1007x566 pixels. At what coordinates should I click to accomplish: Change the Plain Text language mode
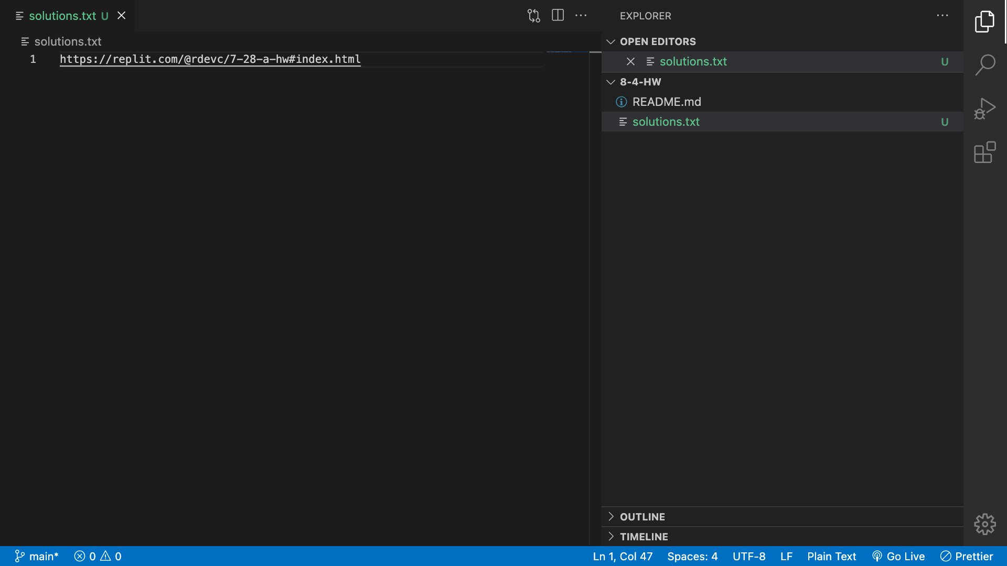pyautogui.click(x=831, y=556)
